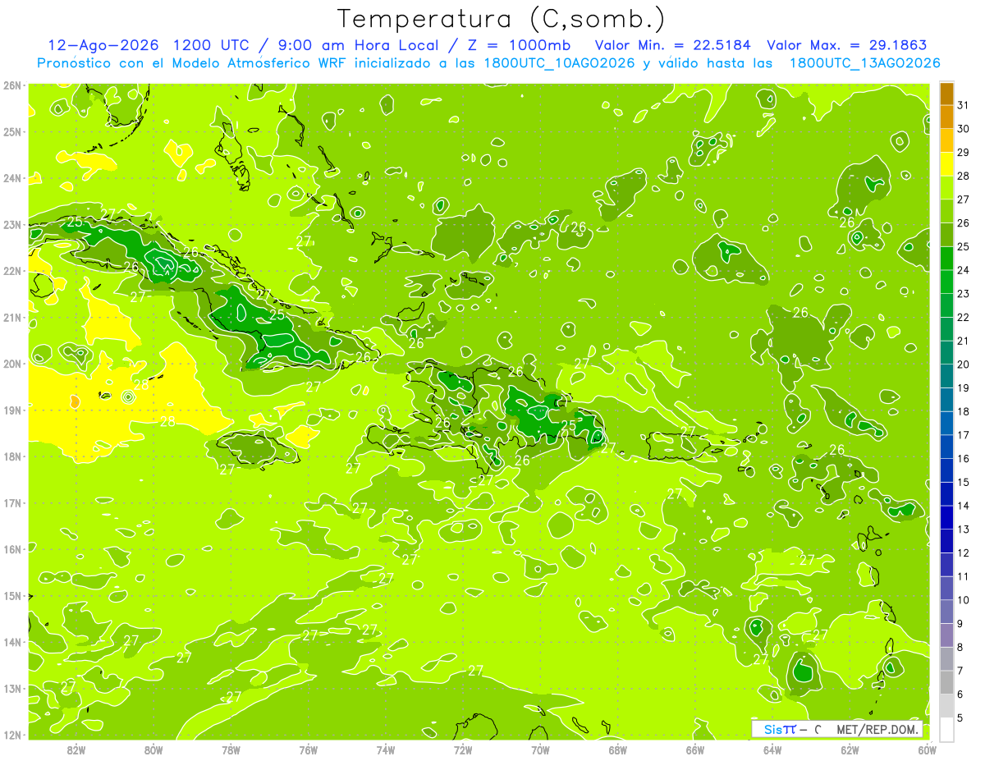Click the MET/REP.DOM. logo box

coord(837,729)
